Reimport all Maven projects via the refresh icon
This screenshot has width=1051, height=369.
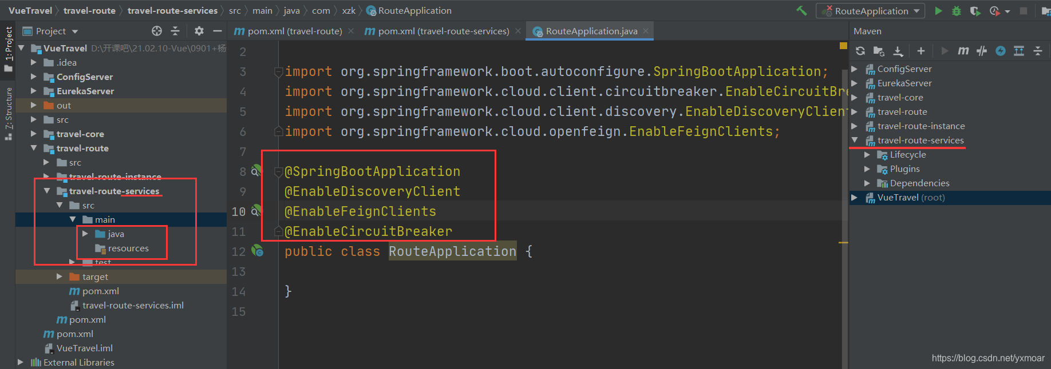click(860, 51)
